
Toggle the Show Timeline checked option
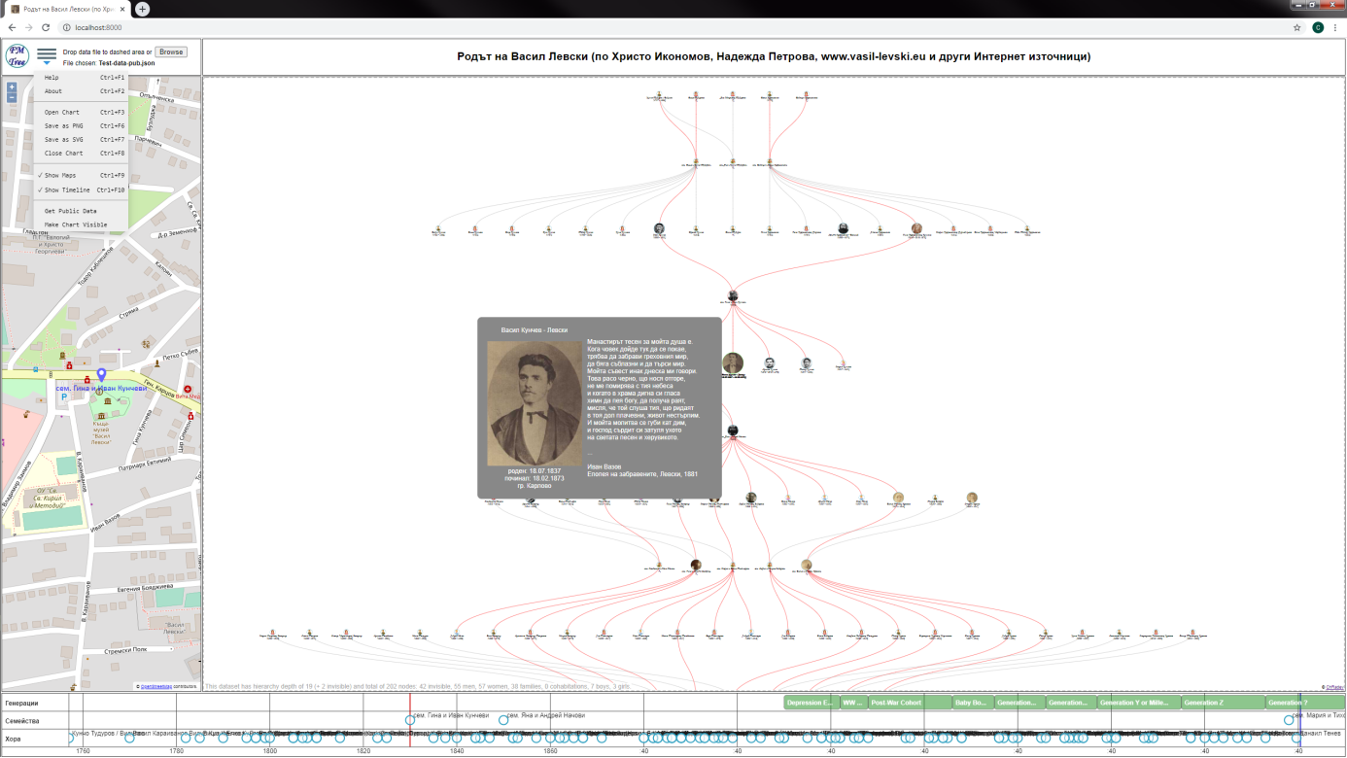point(82,190)
